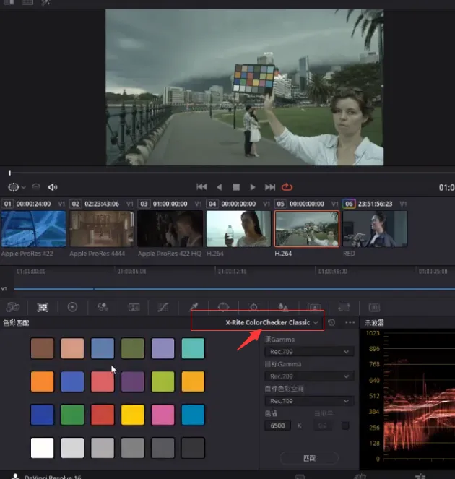Viewport: 455px width, 479px height.
Task: Click the 6500 color temperature field
Action: [277, 426]
